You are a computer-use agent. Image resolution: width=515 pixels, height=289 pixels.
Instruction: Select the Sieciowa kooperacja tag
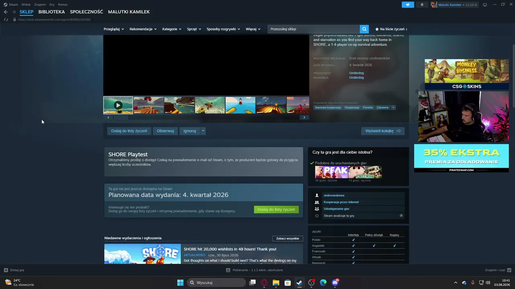tap(328, 108)
